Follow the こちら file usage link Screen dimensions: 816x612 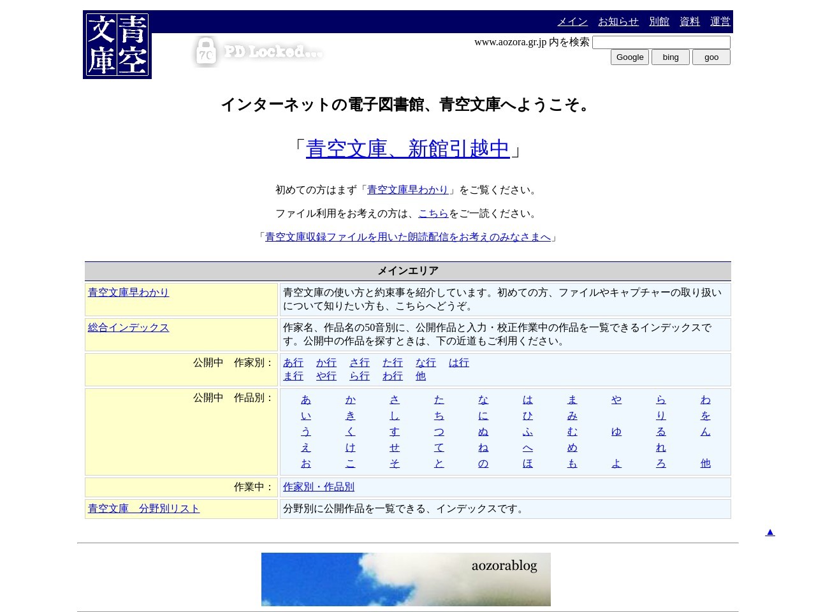tap(433, 213)
